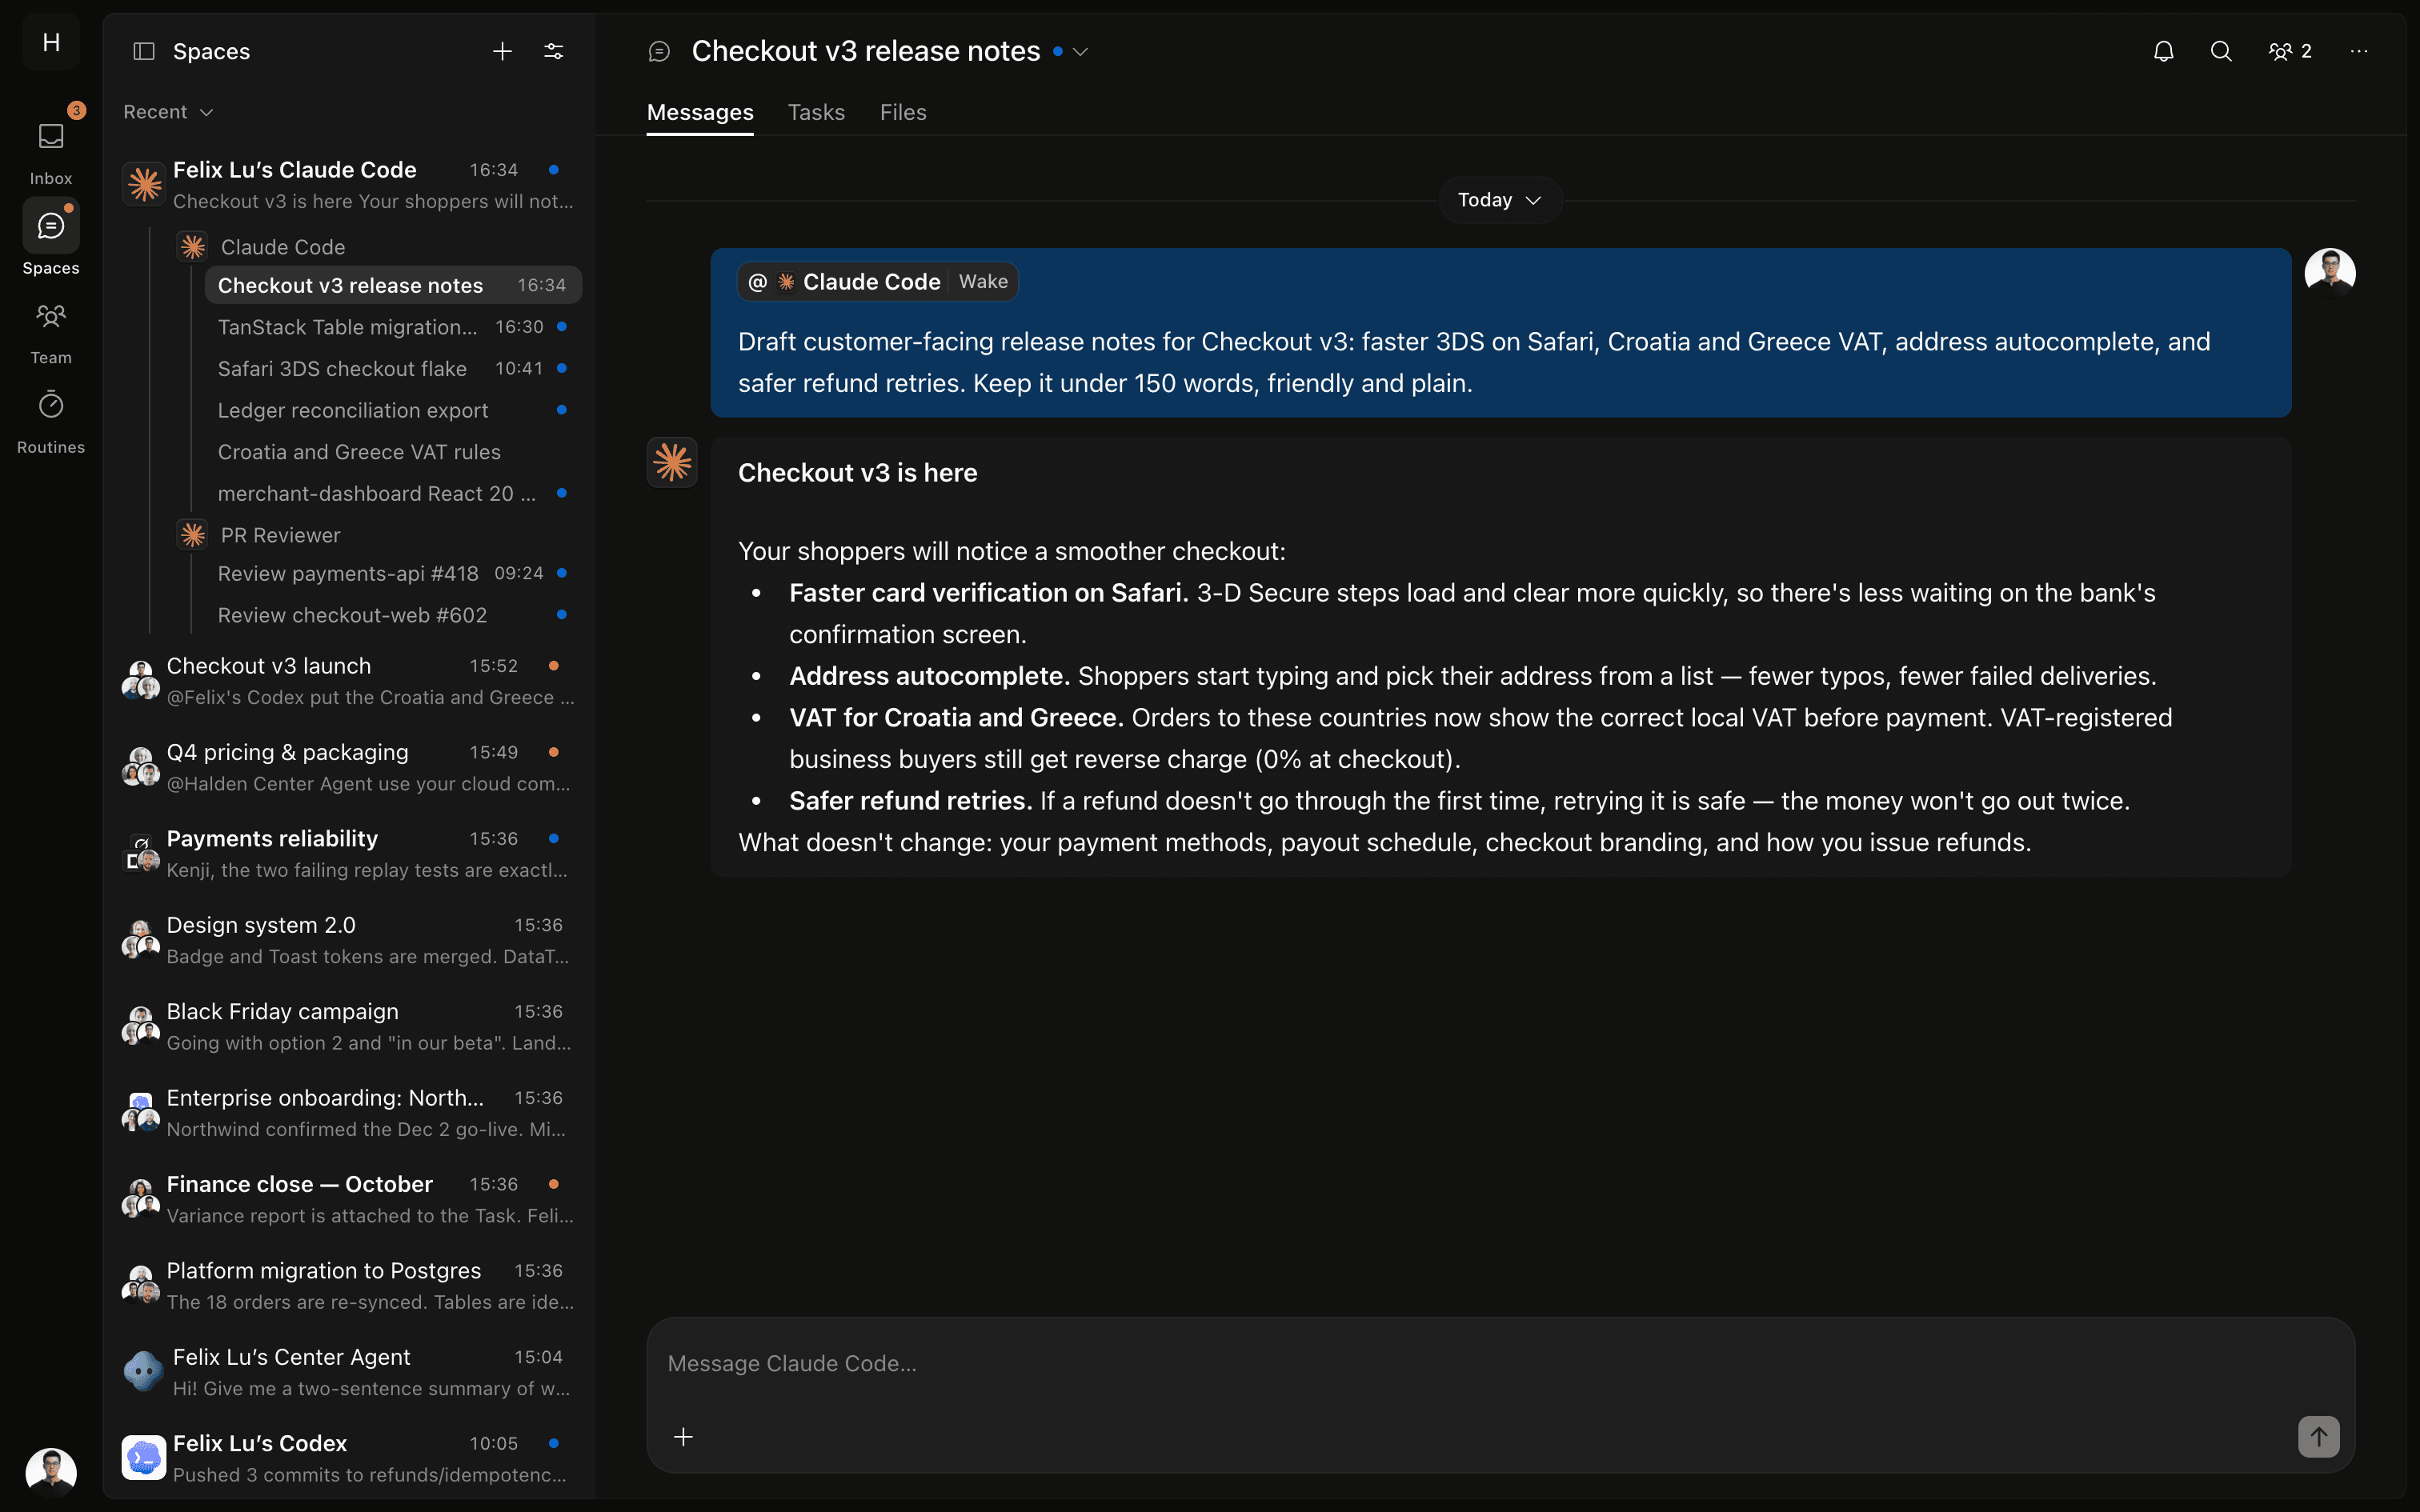View the 2 members button
This screenshot has width=2420, height=1512.
2290,51
